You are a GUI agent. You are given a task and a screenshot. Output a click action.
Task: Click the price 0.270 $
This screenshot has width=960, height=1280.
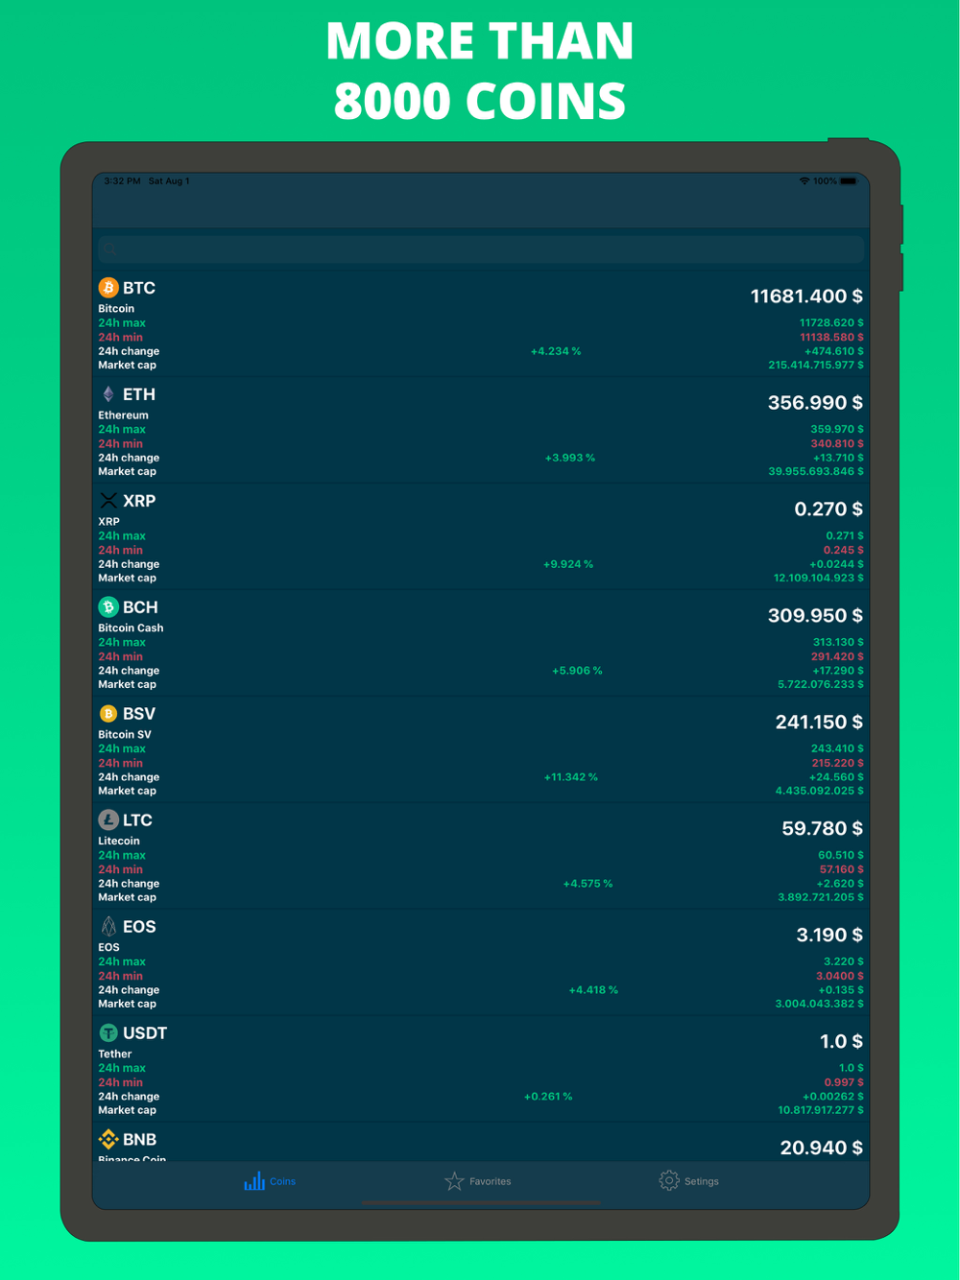(828, 510)
